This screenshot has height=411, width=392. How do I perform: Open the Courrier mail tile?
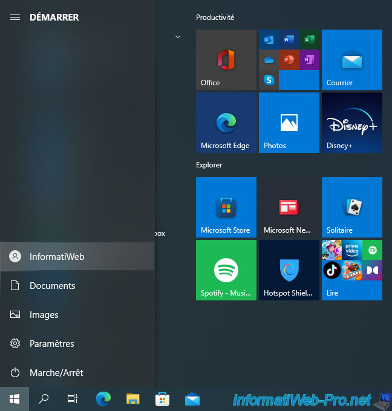pyautogui.click(x=352, y=60)
